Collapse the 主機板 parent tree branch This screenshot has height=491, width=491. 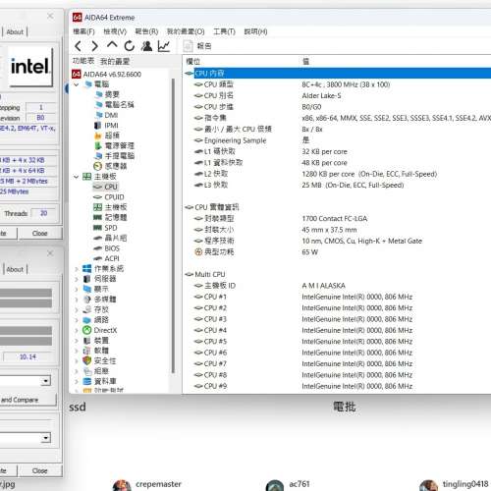pyautogui.click(x=77, y=177)
